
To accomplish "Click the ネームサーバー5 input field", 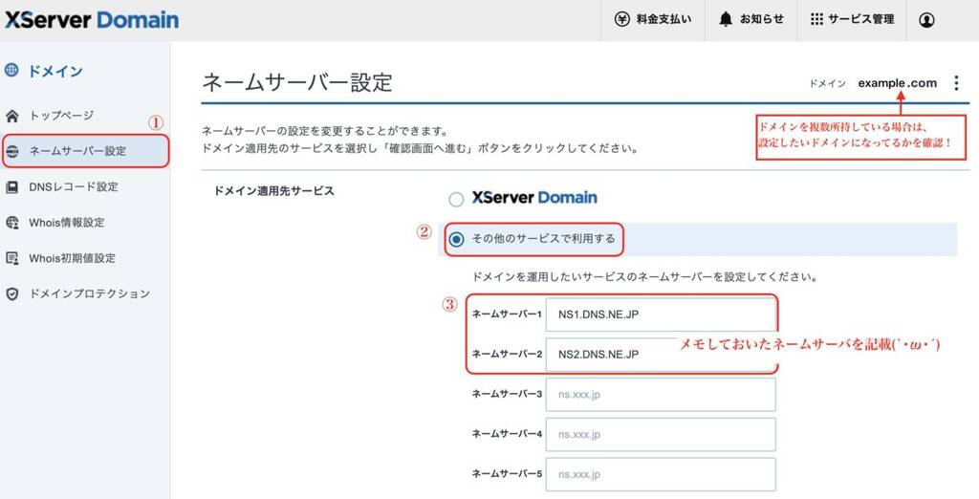I will tap(661, 475).
